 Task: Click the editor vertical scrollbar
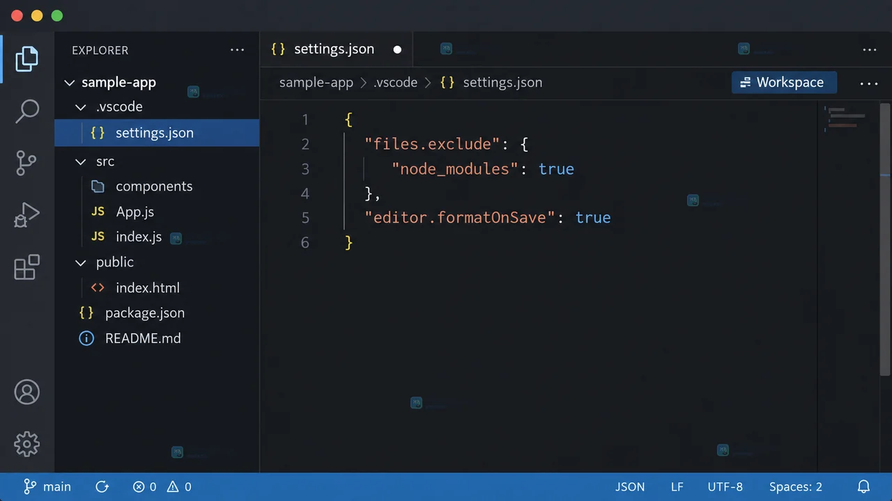point(885,240)
